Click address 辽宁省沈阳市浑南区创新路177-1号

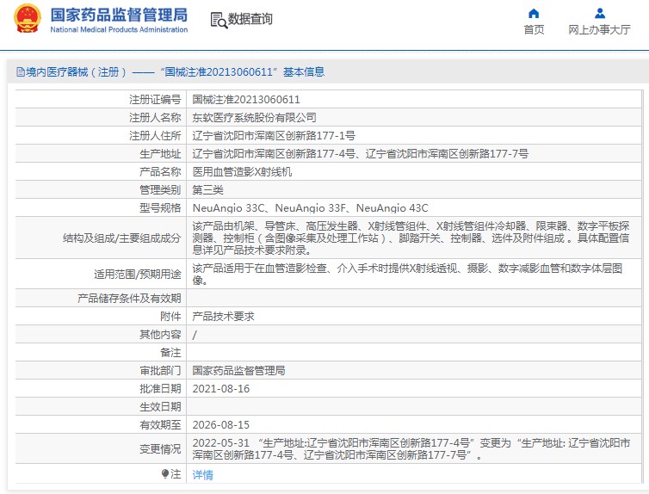pyautogui.click(x=274, y=136)
